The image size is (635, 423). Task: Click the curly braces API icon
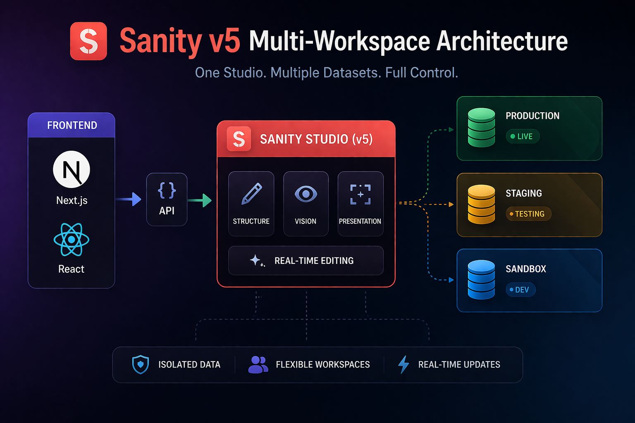point(167,190)
